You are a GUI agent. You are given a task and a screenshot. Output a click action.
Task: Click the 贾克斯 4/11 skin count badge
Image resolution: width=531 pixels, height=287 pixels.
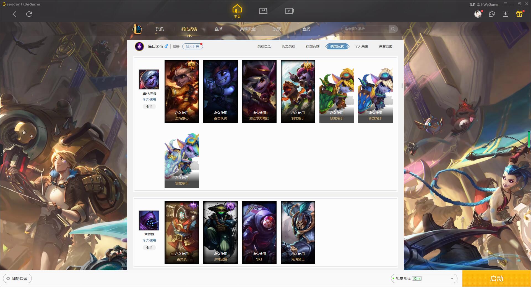tap(149, 248)
